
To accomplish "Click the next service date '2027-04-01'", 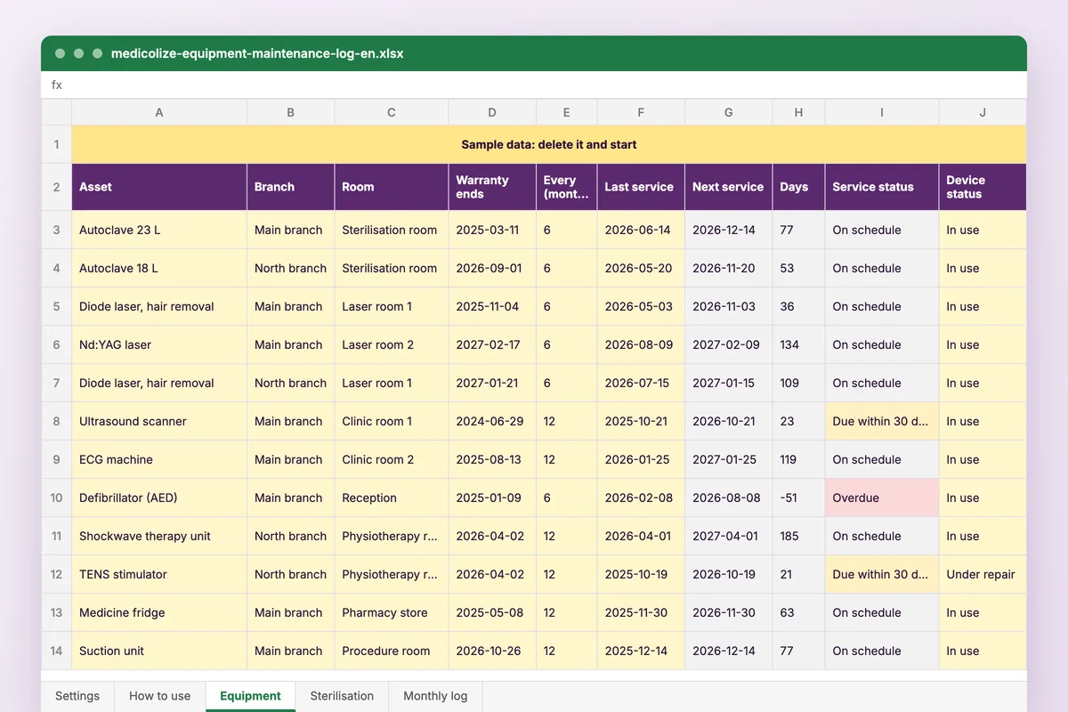I will pyautogui.click(x=729, y=536).
